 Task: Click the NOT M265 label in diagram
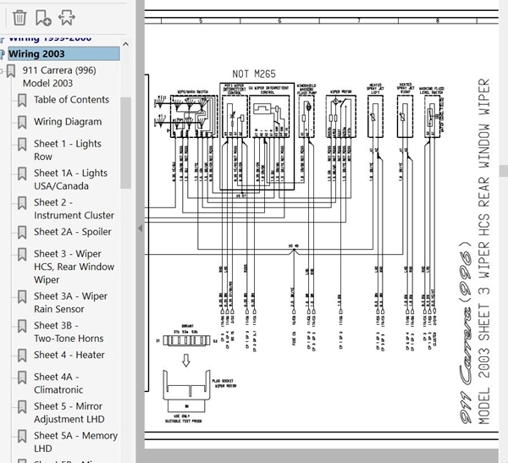tap(254, 74)
